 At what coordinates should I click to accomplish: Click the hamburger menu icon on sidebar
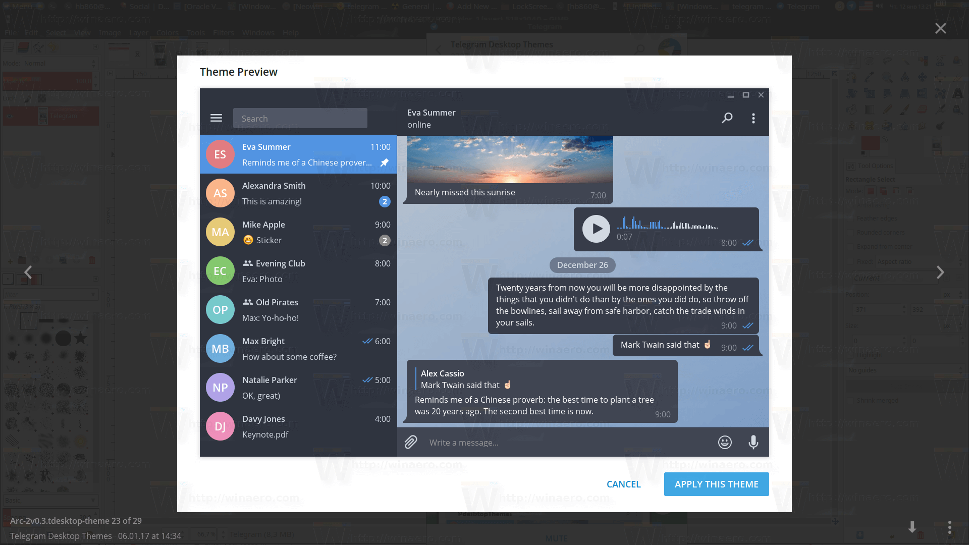pyautogui.click(x=216, y=118)
